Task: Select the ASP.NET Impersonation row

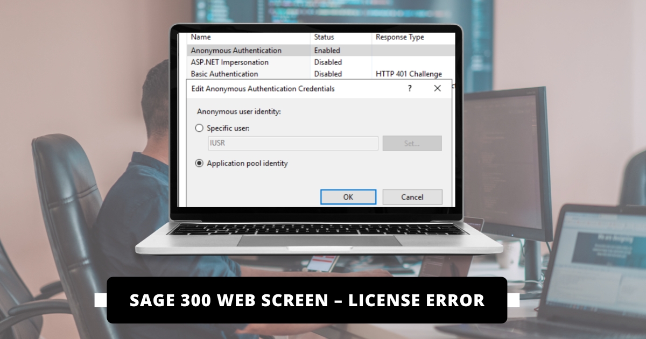Action: coord(321,62)
